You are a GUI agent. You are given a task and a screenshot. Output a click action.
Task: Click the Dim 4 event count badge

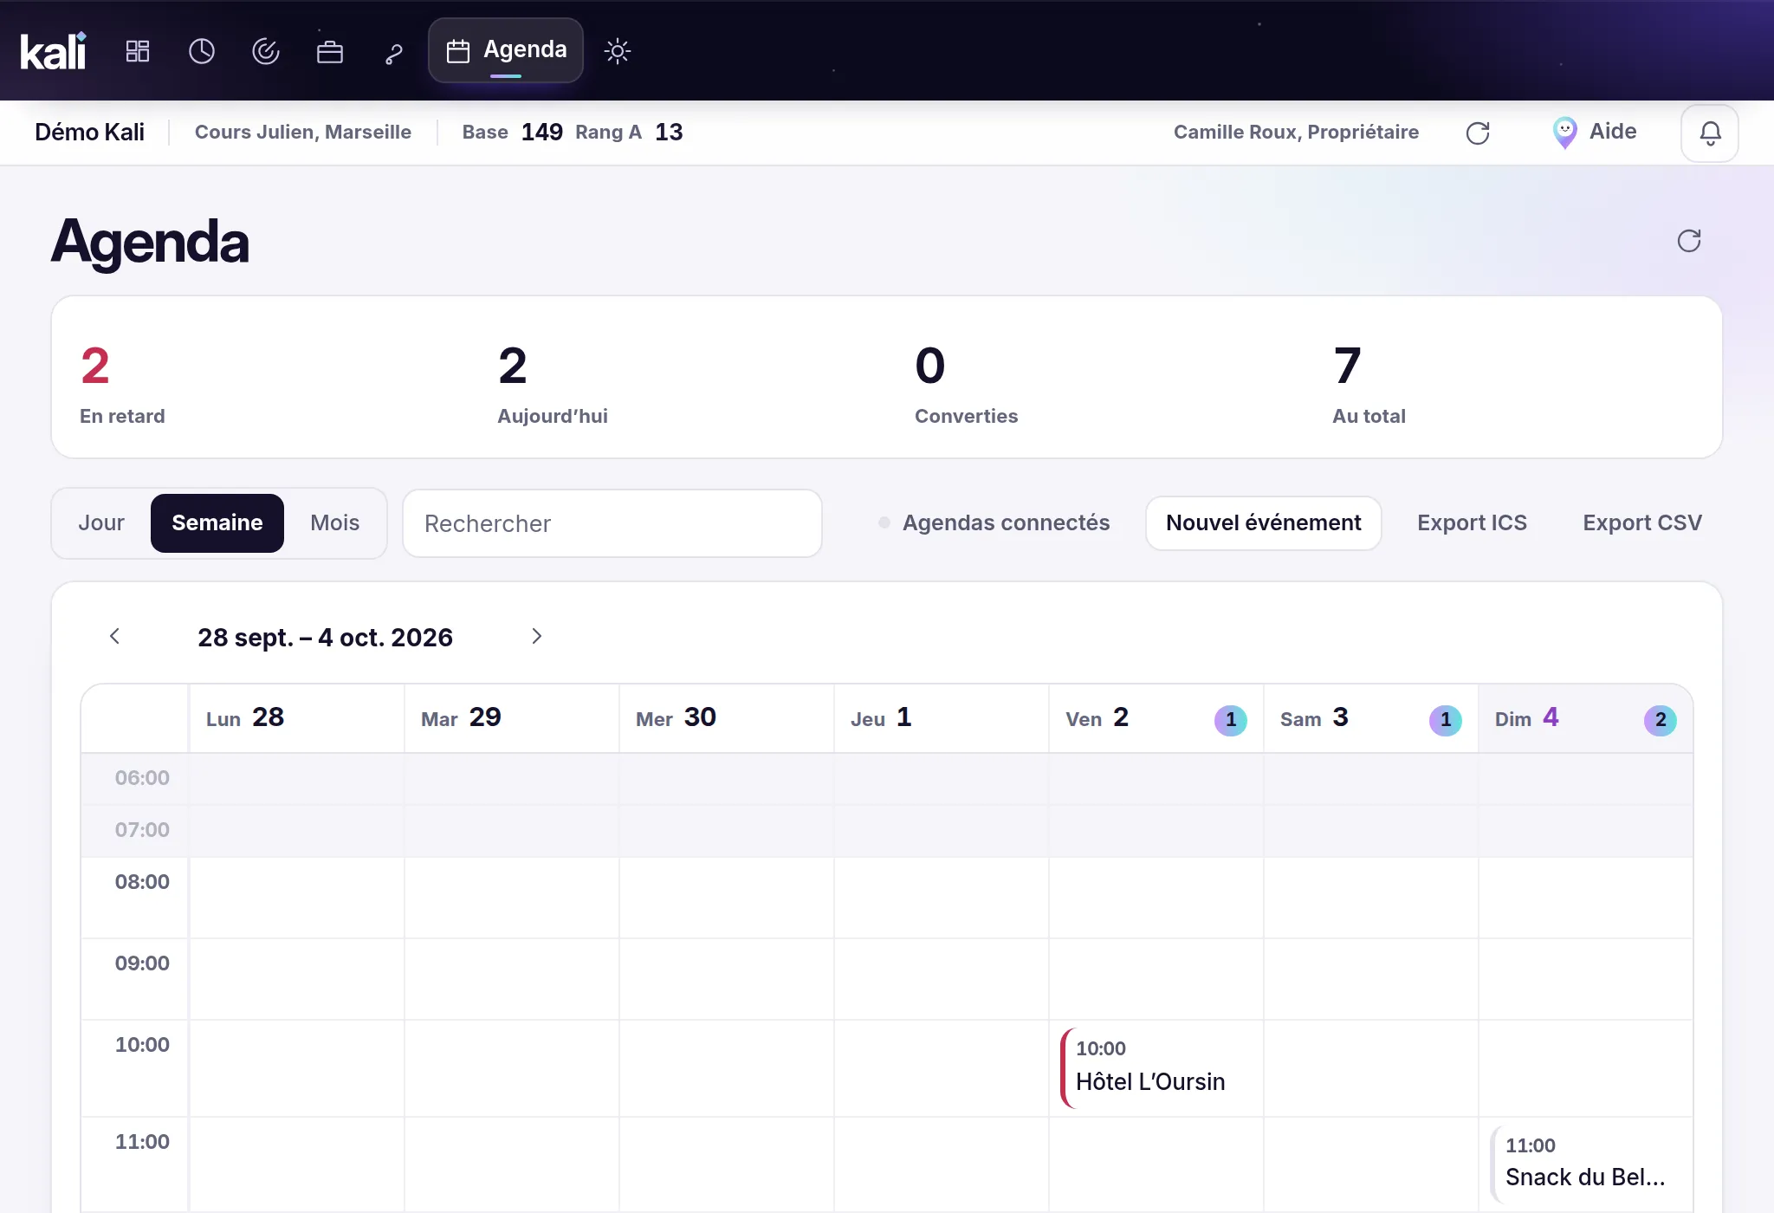[x=1661, y=720]
